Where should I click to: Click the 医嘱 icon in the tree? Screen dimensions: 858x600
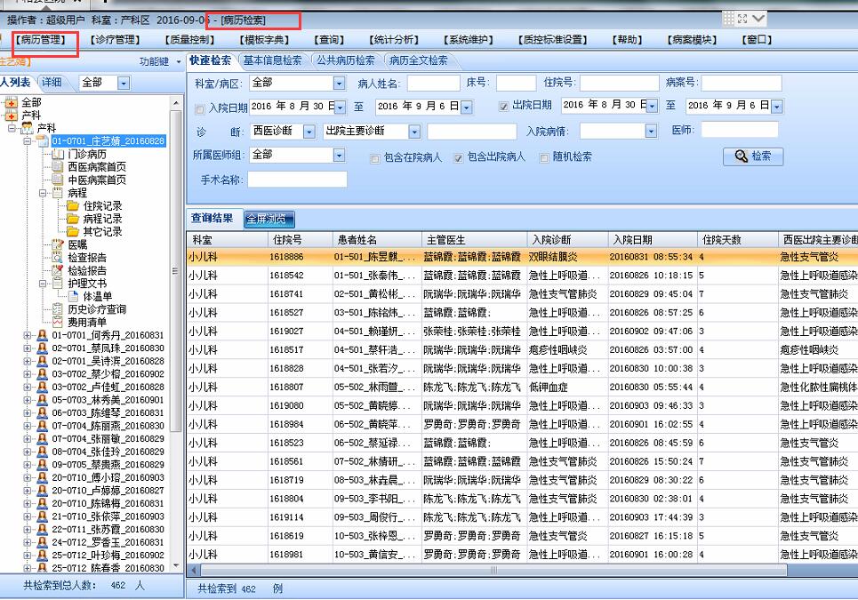pos(58,244)
